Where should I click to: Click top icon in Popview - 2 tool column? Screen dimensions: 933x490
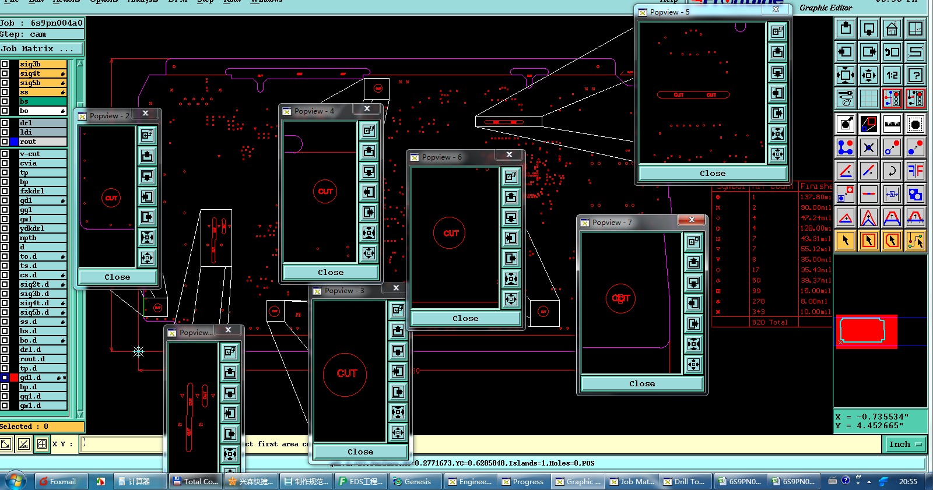coord(147,135)
